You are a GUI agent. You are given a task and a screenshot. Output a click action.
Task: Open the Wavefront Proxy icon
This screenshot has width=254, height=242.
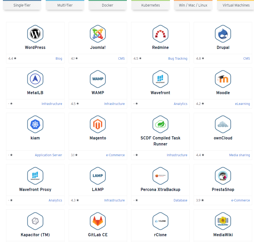(35, 176)
